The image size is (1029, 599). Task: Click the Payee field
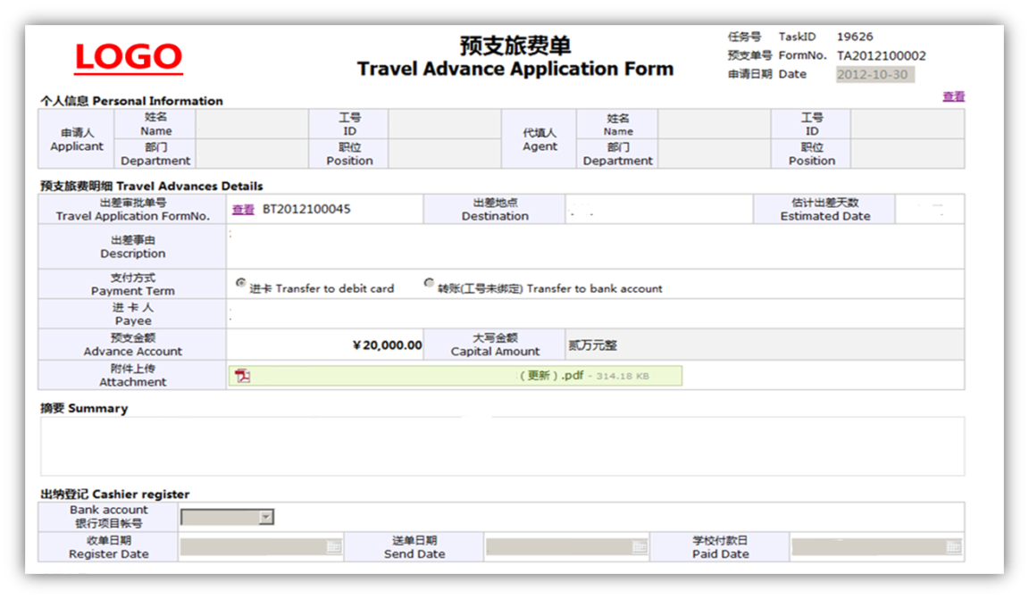pyautogui.click(x=595, y=313)
